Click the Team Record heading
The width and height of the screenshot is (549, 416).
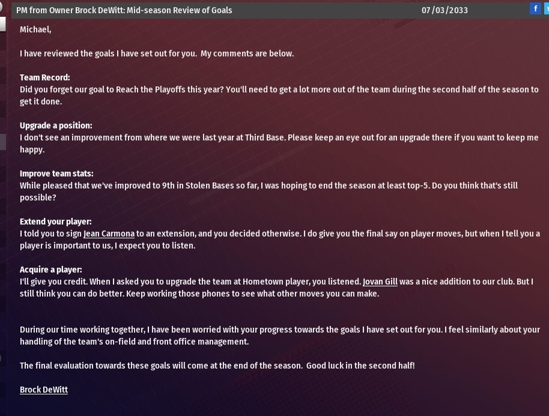[44, 77]
